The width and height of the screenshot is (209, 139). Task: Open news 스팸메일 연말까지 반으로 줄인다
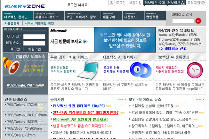[x=162, y=119]
